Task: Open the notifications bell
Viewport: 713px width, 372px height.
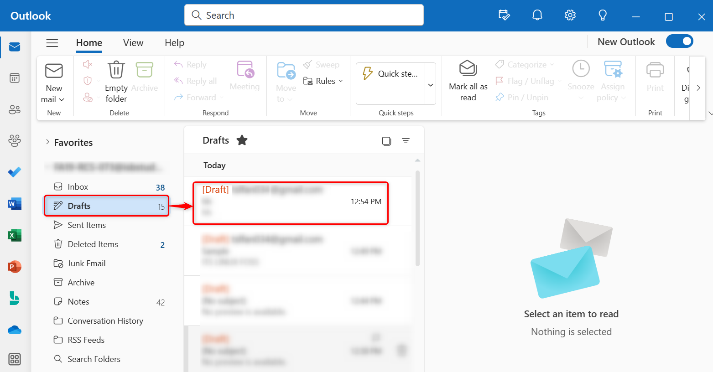Action: pyautogui.click(x=537, y=15)
